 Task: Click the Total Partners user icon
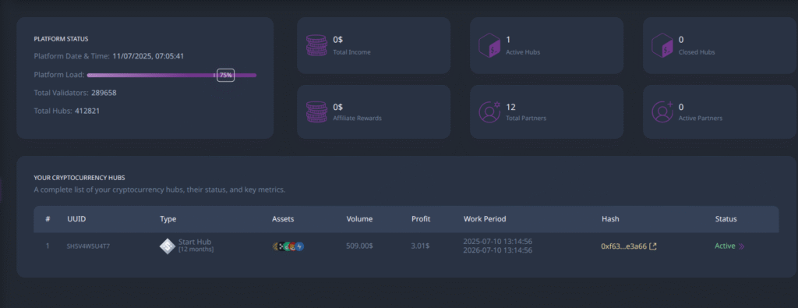pyautogui.click(x=489, y=112)
